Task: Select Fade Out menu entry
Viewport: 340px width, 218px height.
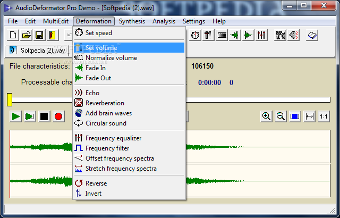Action: pyautogui.click(x=129, y=78)
